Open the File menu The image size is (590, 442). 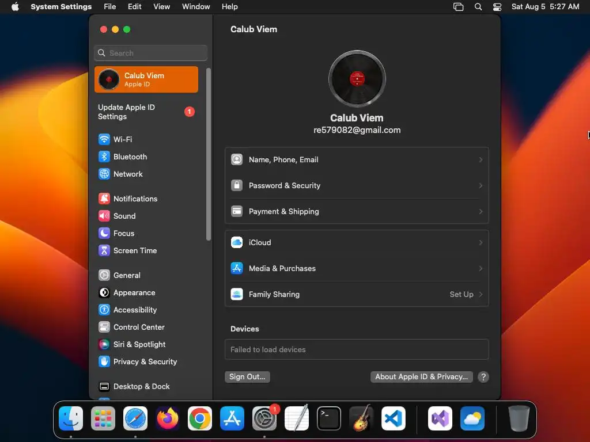[x=110, y=6]
